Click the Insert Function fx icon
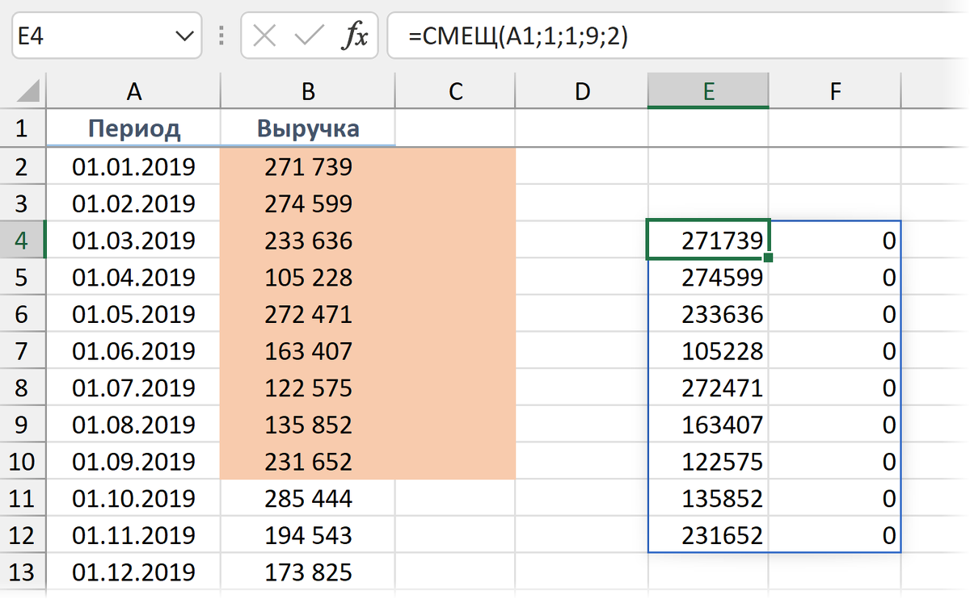This screenshot has height=599, width=970. (x=354, y=36)
